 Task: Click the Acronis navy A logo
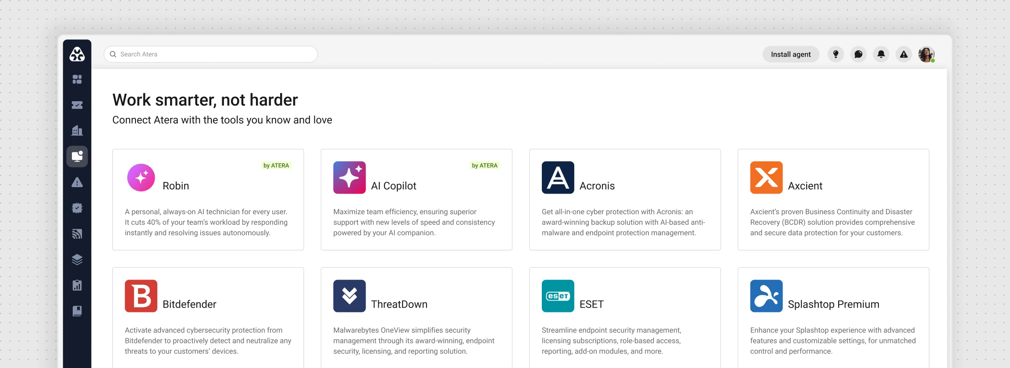point(558,177)
